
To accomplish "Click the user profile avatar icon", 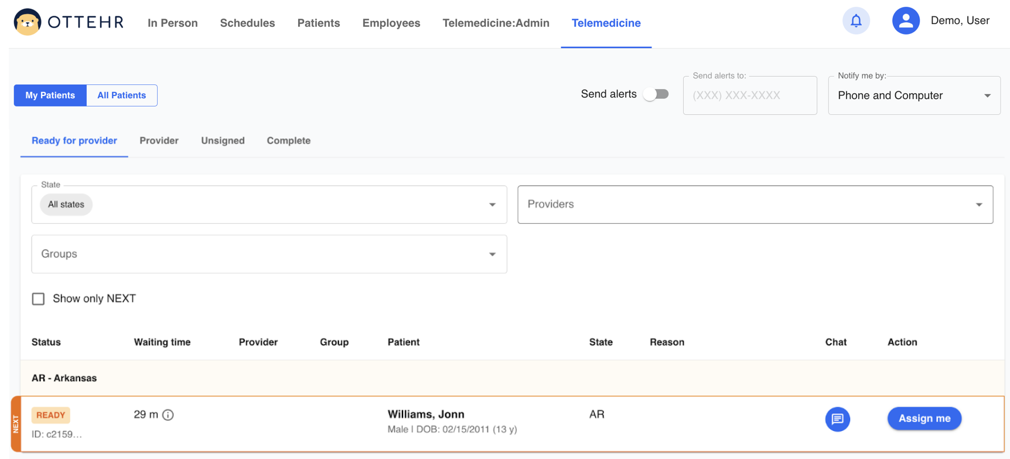I will click(905, 21).
